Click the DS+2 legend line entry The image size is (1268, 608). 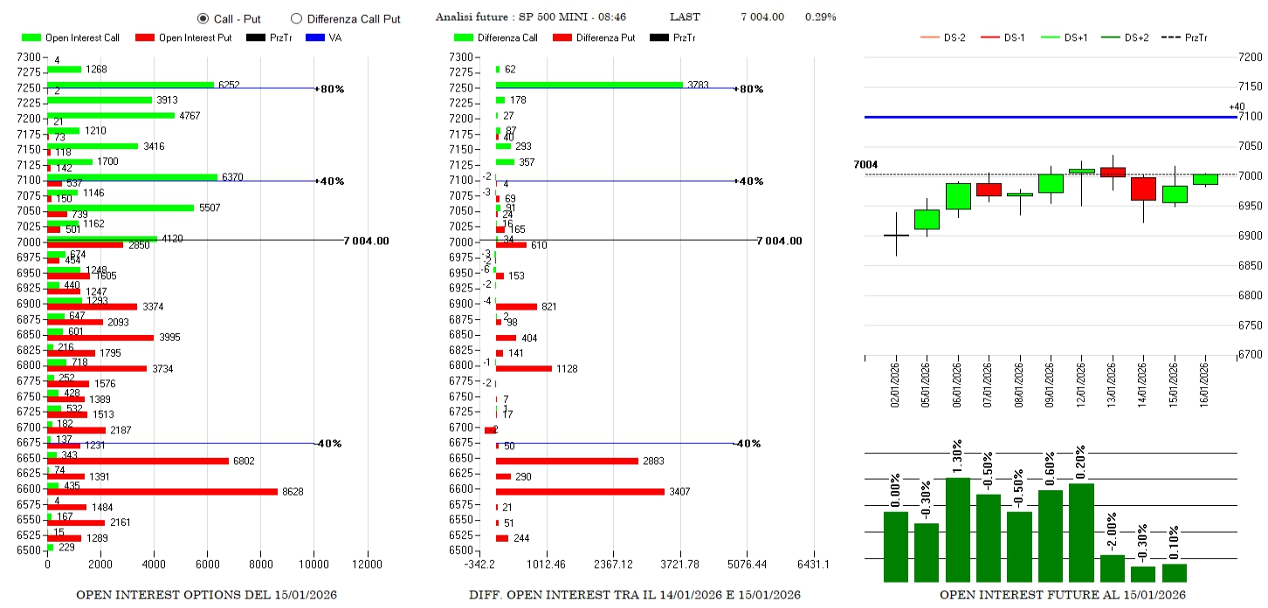pyautogui.click(x=1110, y=38)
